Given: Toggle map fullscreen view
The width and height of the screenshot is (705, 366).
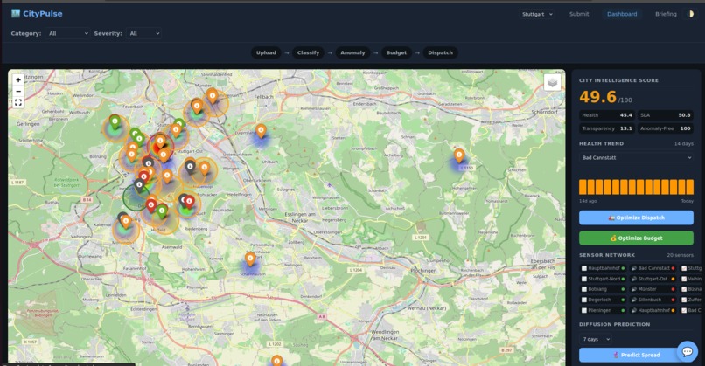Looking at the screenshot, I should [18, 103].
